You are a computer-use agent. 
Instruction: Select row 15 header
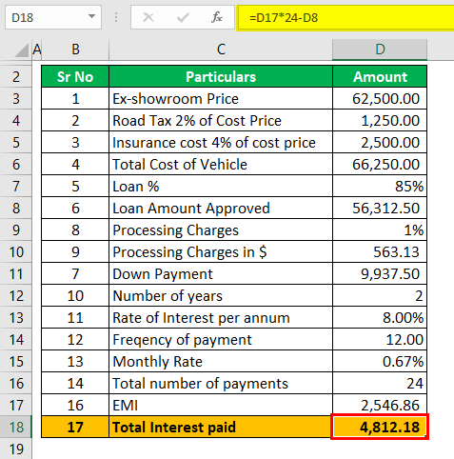tap(16, 362)
